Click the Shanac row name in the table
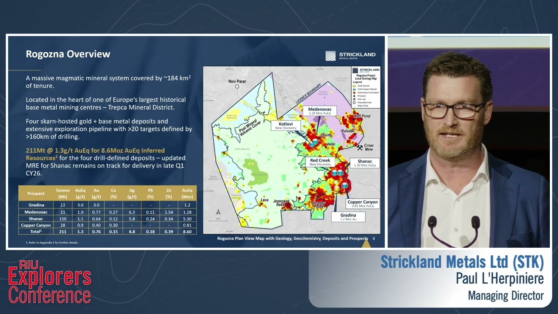Viewport: 558px width, 314px height. coord(36,218)
